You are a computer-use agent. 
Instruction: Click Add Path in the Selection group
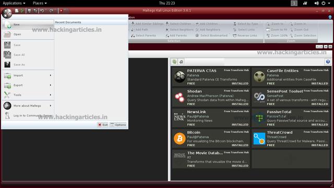tap(140, 30)
